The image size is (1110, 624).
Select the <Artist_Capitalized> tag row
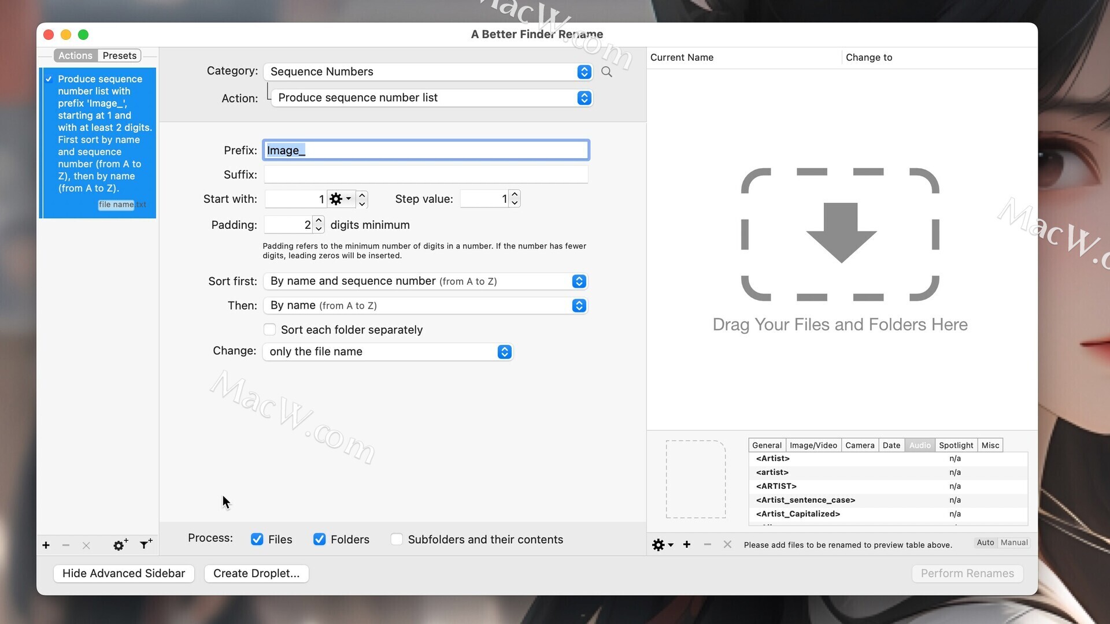pyautogui.click(x=888, y=514)
